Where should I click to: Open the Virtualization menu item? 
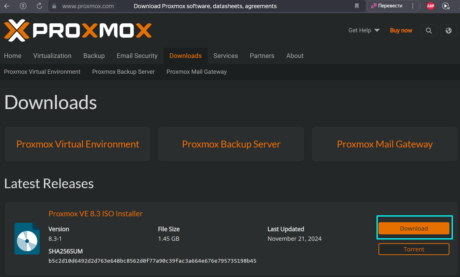tap(52, 56)
